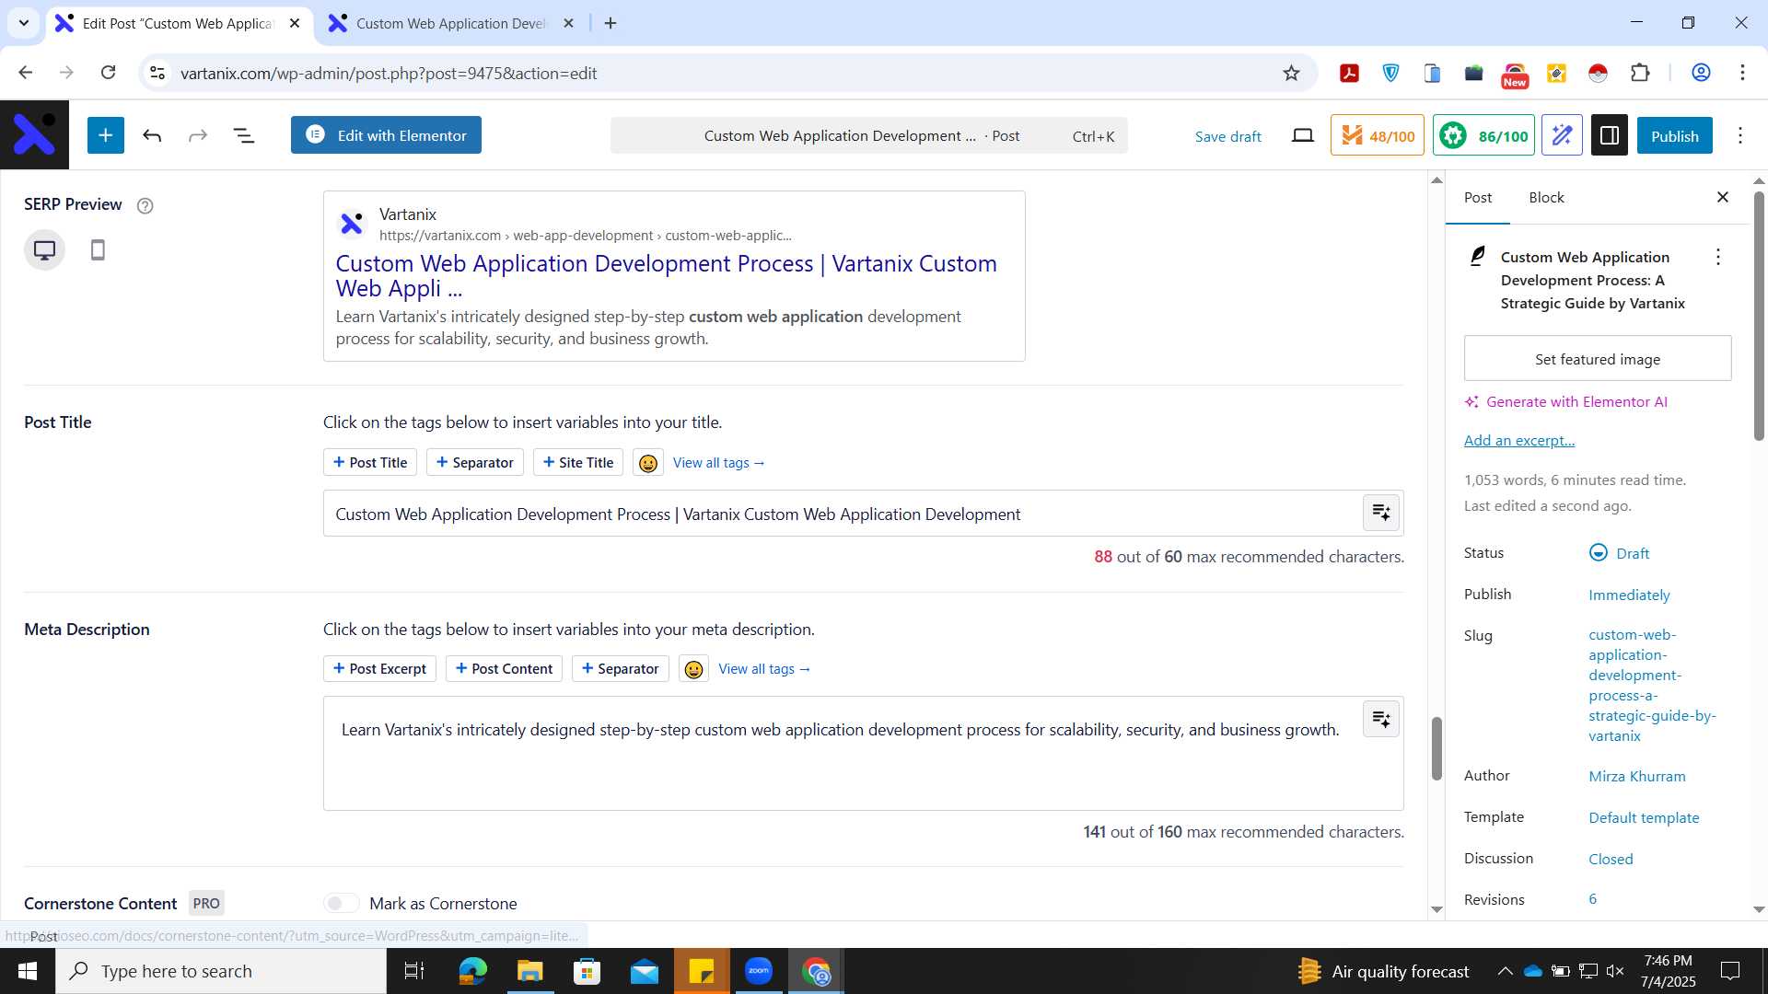Generate Post Title with AI icon
Image resolution: width=1768 pixels, height=994 pixels.
[1381, 513]
